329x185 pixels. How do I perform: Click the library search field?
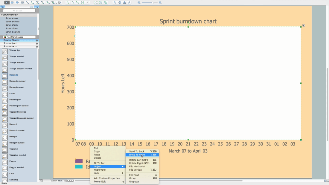click(19, 11)
